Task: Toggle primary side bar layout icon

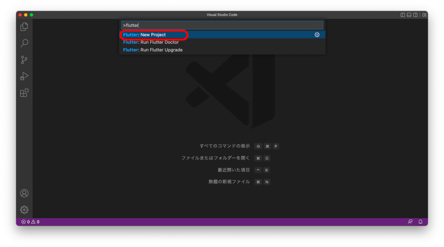Action: point(403,15)
